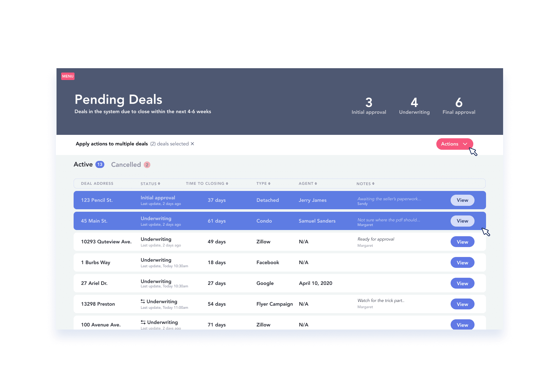This screenshot has width=559, height=372.
Task: View the 10293 Quteview Ave. deal
Action: pos(462,241)
